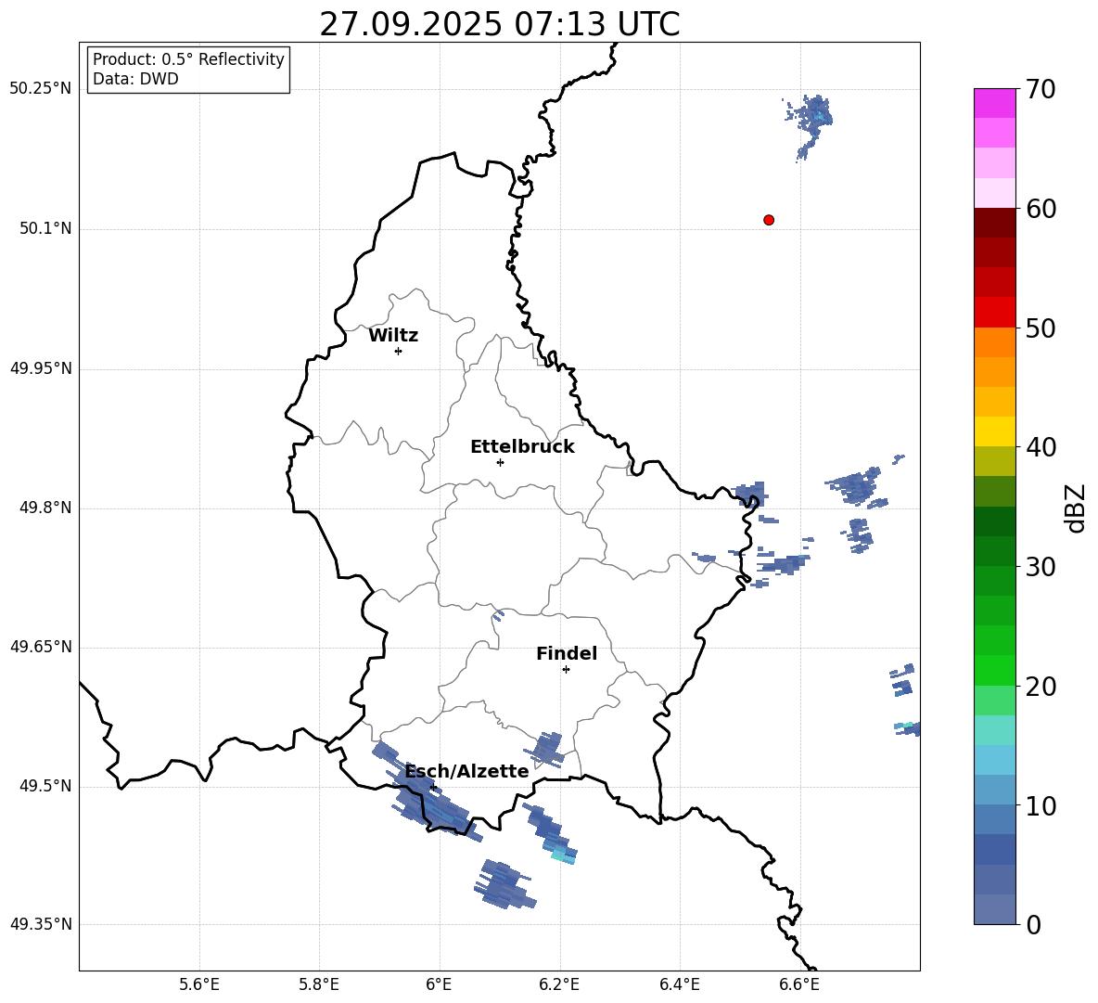Click the 49.5°N latitude label
Viewport: 1098px width, 1003px height.
click(45, 786)
